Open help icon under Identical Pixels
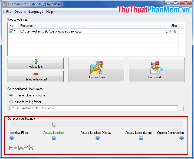This screenshot has height=159, width=194. point(12,138)
